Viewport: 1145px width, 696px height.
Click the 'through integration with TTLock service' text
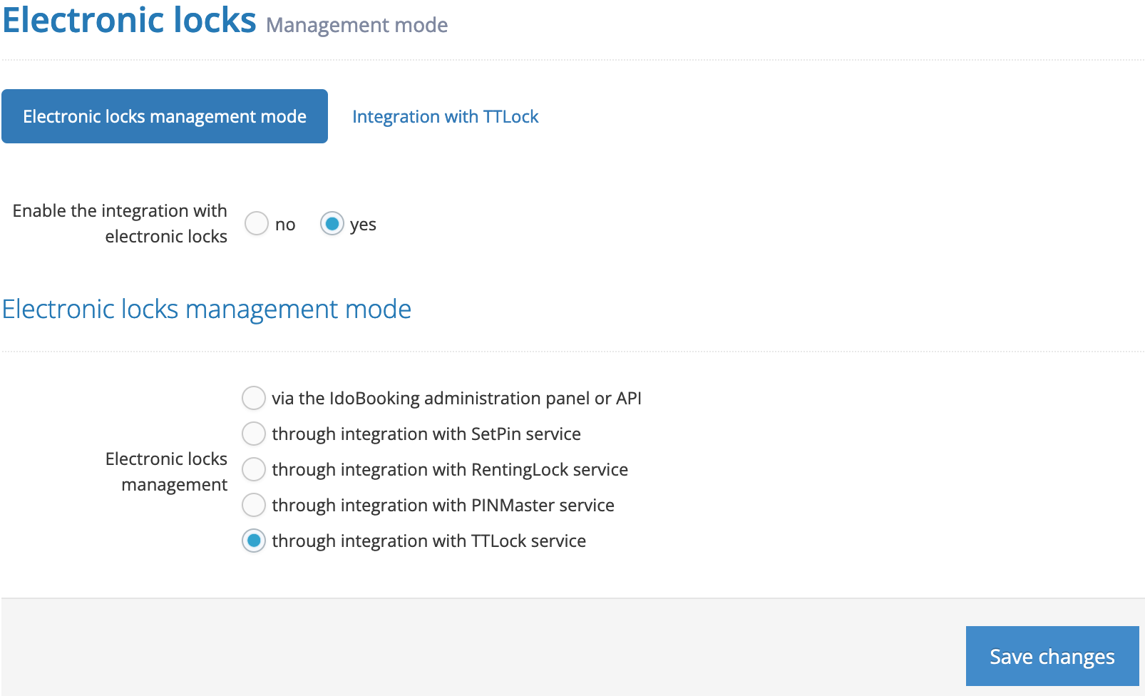tap(428, 541)
